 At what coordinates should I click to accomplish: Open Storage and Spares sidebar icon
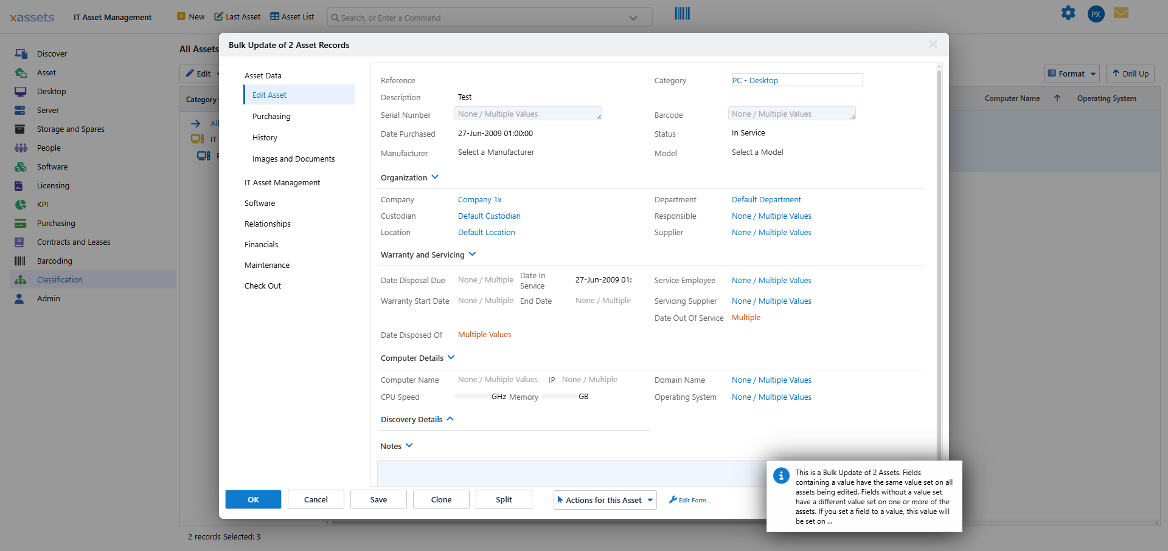pos(21,129)
